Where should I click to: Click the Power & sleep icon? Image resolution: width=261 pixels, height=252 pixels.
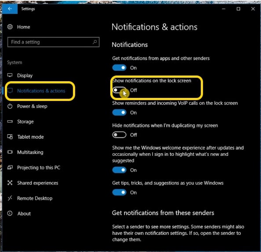(10, 106)
